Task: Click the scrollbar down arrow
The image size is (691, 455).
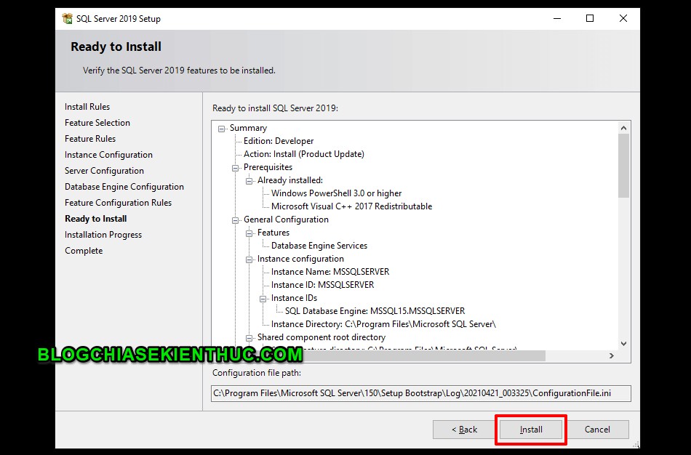Action: click(x=623, y=342)
